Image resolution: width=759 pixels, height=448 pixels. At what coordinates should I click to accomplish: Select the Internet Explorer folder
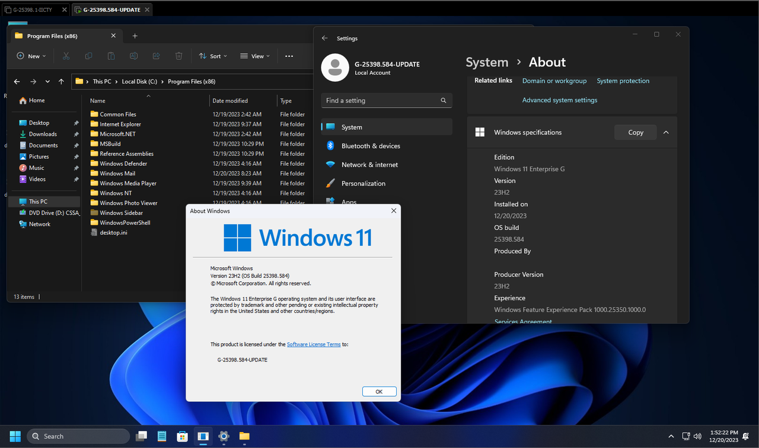tap(120, 124)
